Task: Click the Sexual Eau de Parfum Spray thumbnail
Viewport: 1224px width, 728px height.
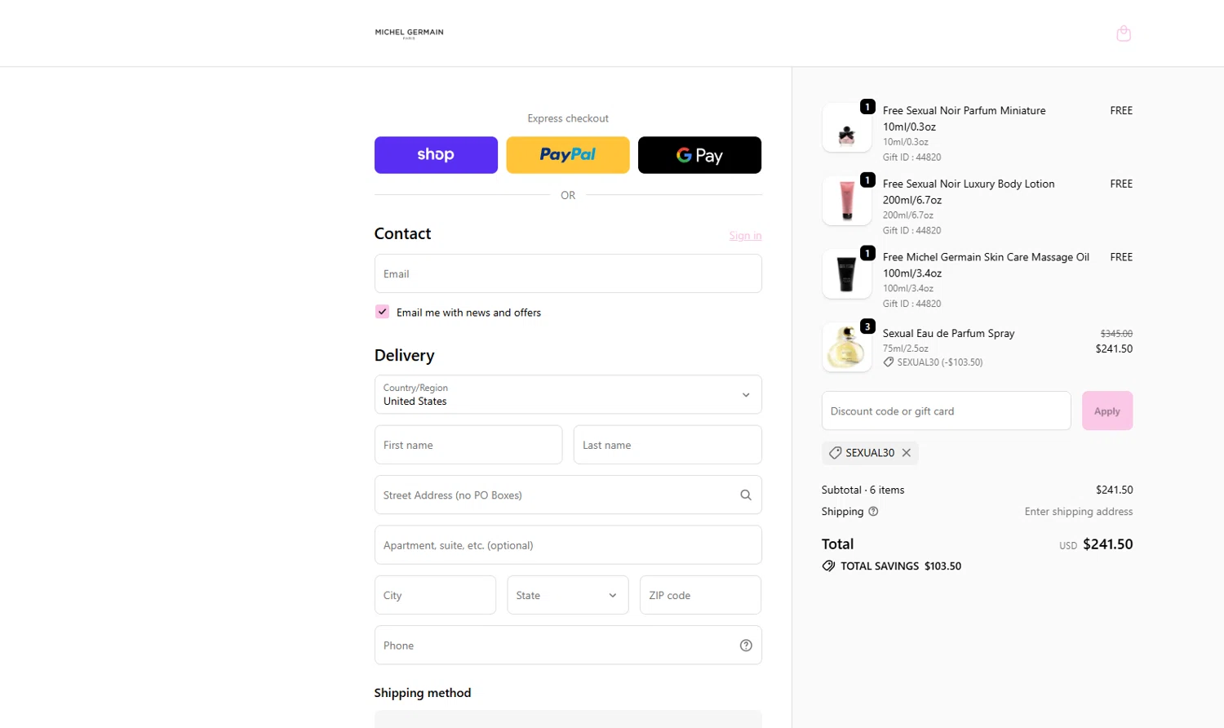Action: pos(846,347)
